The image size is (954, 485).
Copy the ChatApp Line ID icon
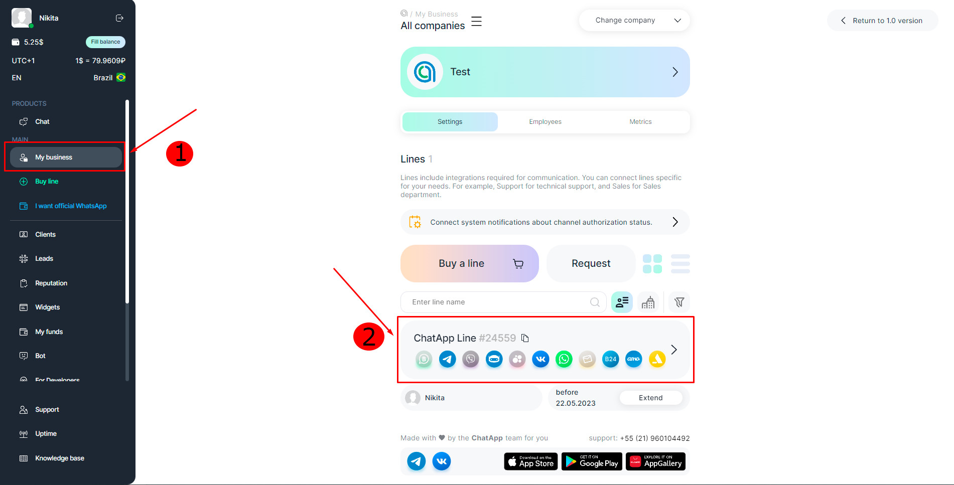(x=525, y=338)
